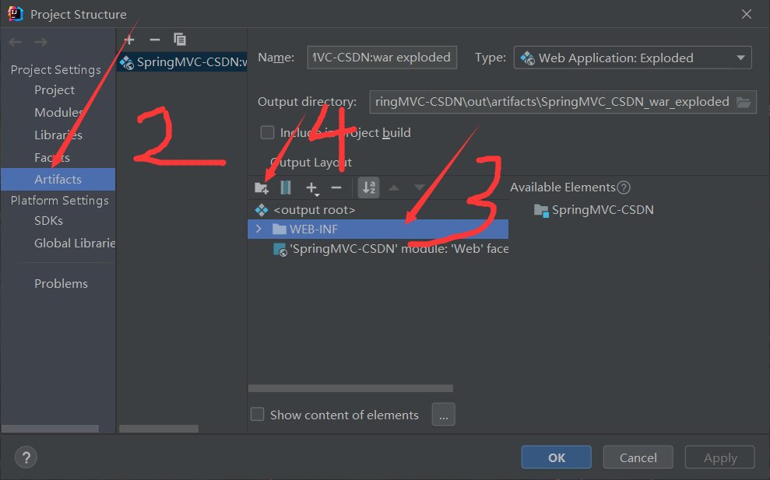This screenshot has width=770, height=480.
Task: Navigate forward with the right arrow
Action: click(40, 42)
